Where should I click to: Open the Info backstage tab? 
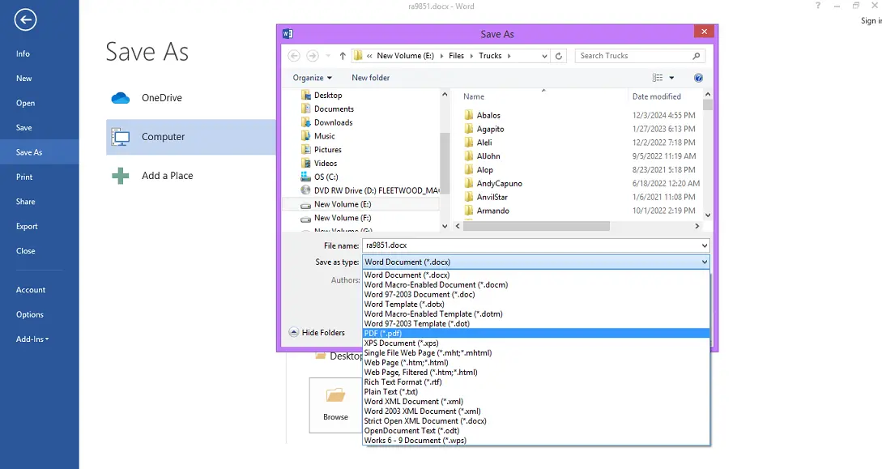tap(40, 53)
